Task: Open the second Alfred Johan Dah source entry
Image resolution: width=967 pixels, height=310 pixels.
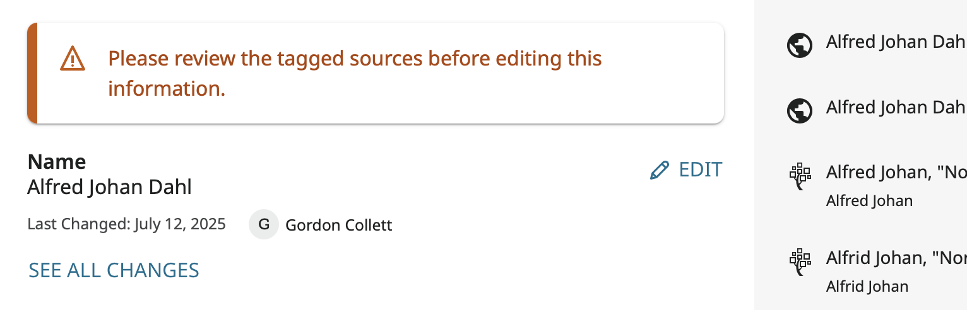Action: (895, 108)
